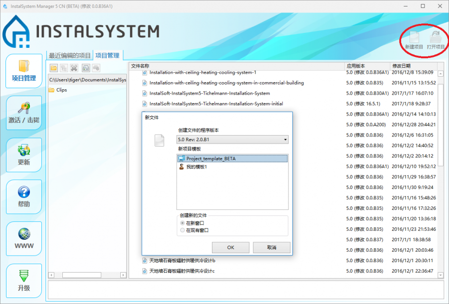Open the 帮助 help section
Image resolution: width=449 pixels, height=304 pixels.
[24, 197]
